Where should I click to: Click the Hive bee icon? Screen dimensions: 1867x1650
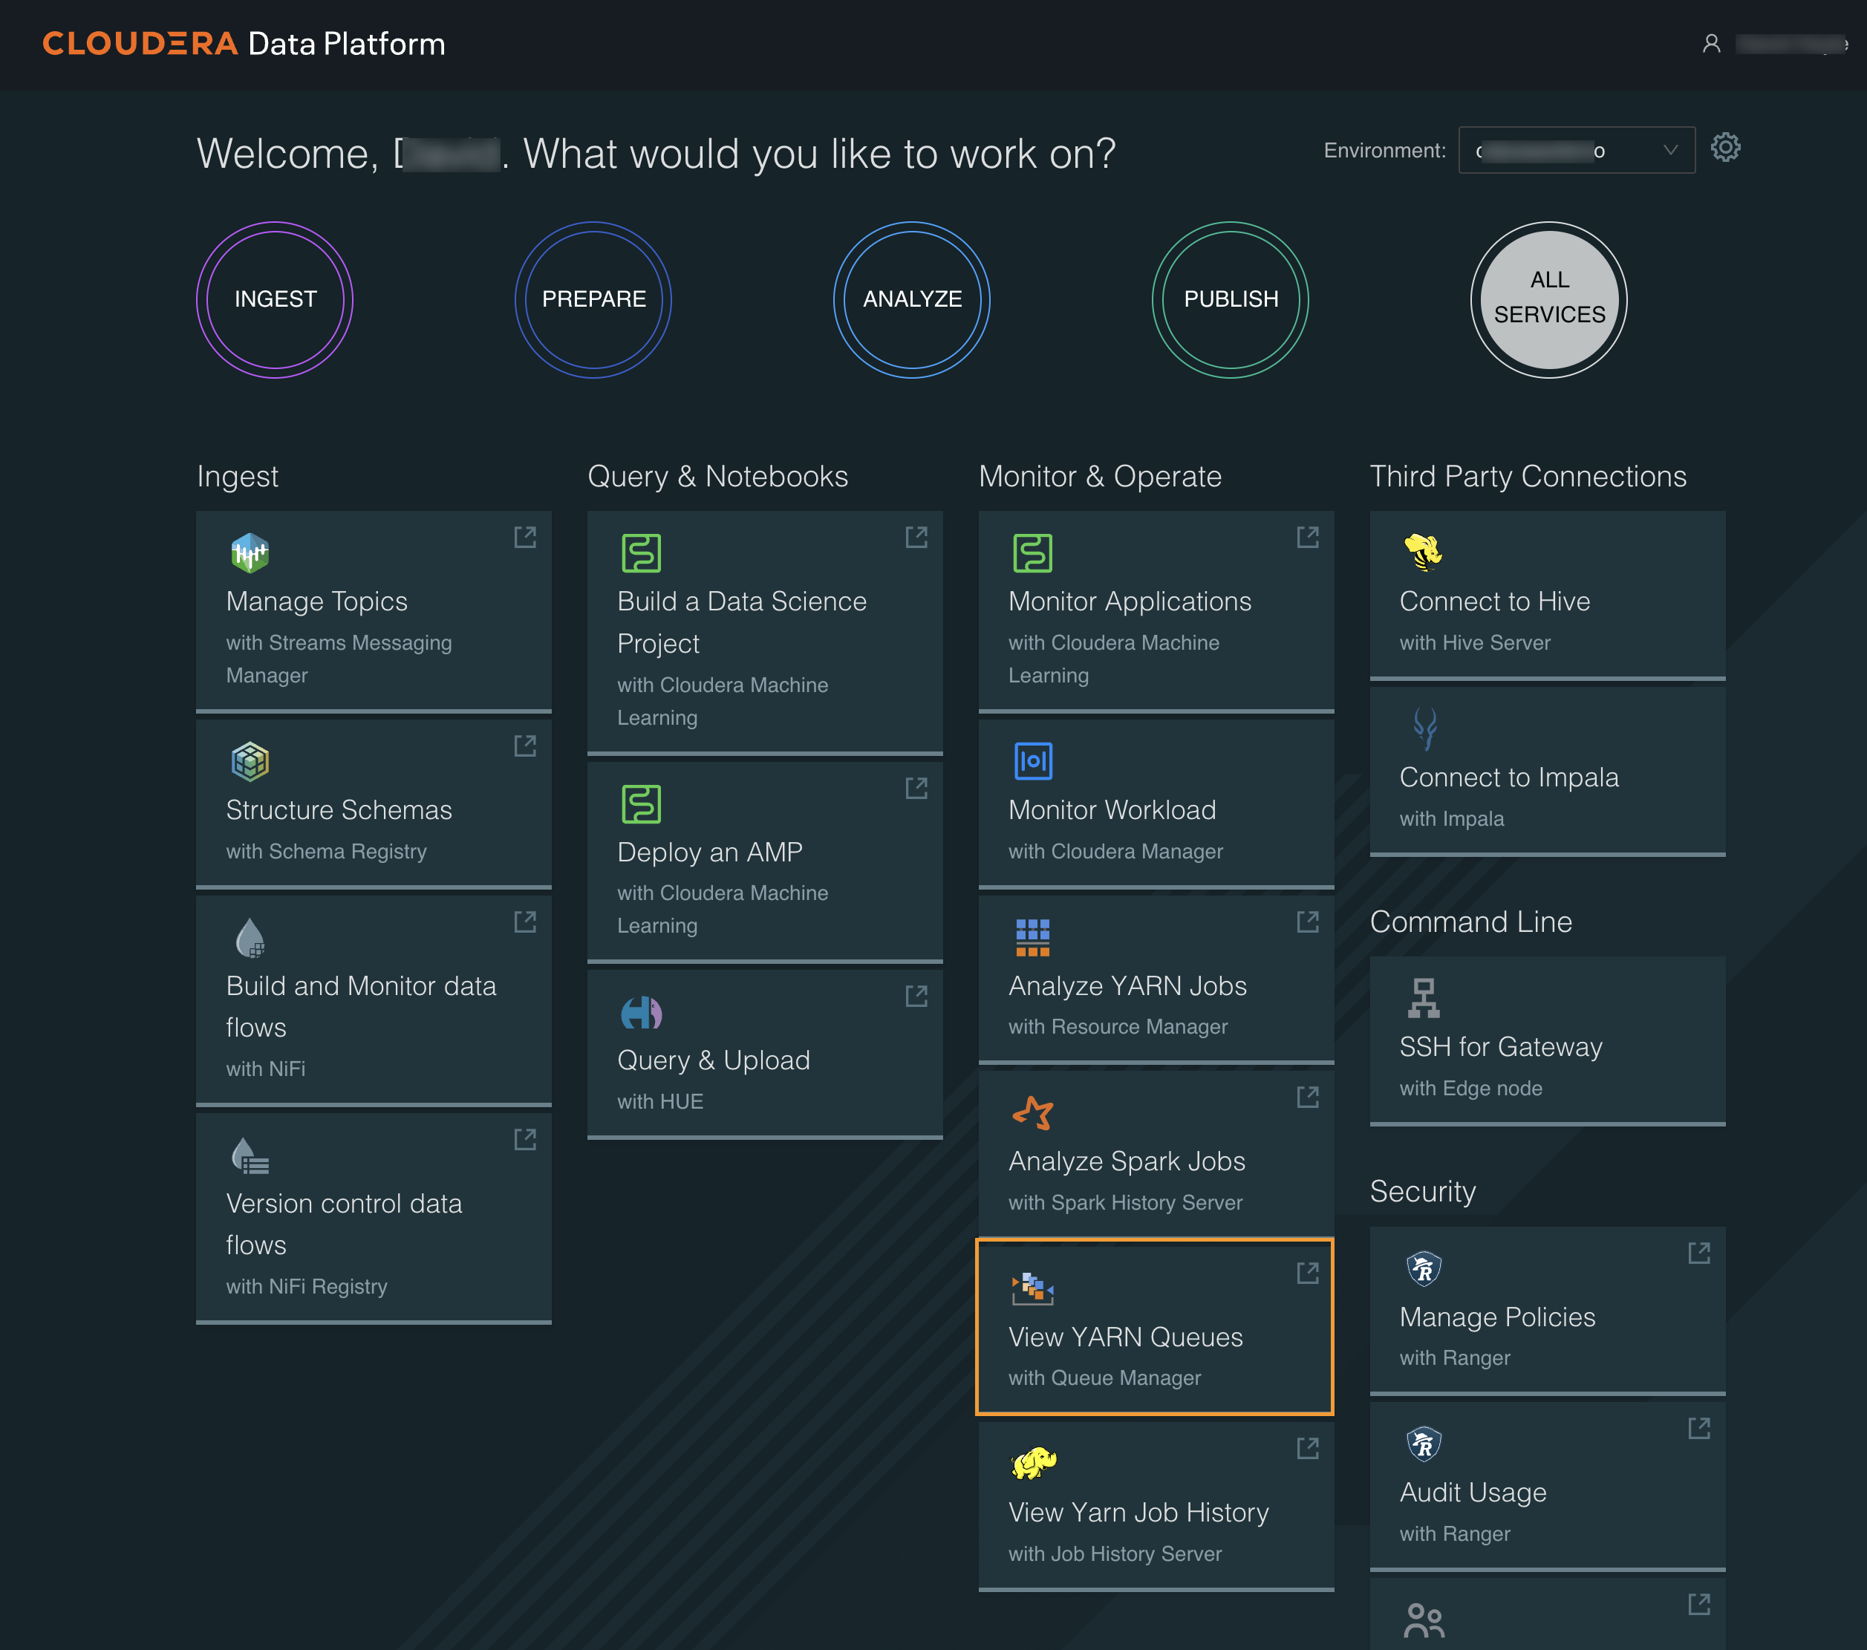(1423, 552)
